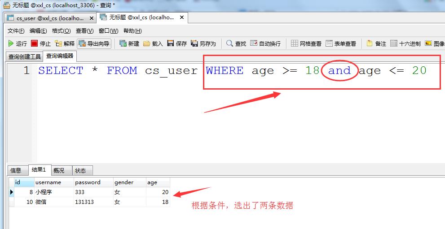Click the id column header

coord(24,182)
